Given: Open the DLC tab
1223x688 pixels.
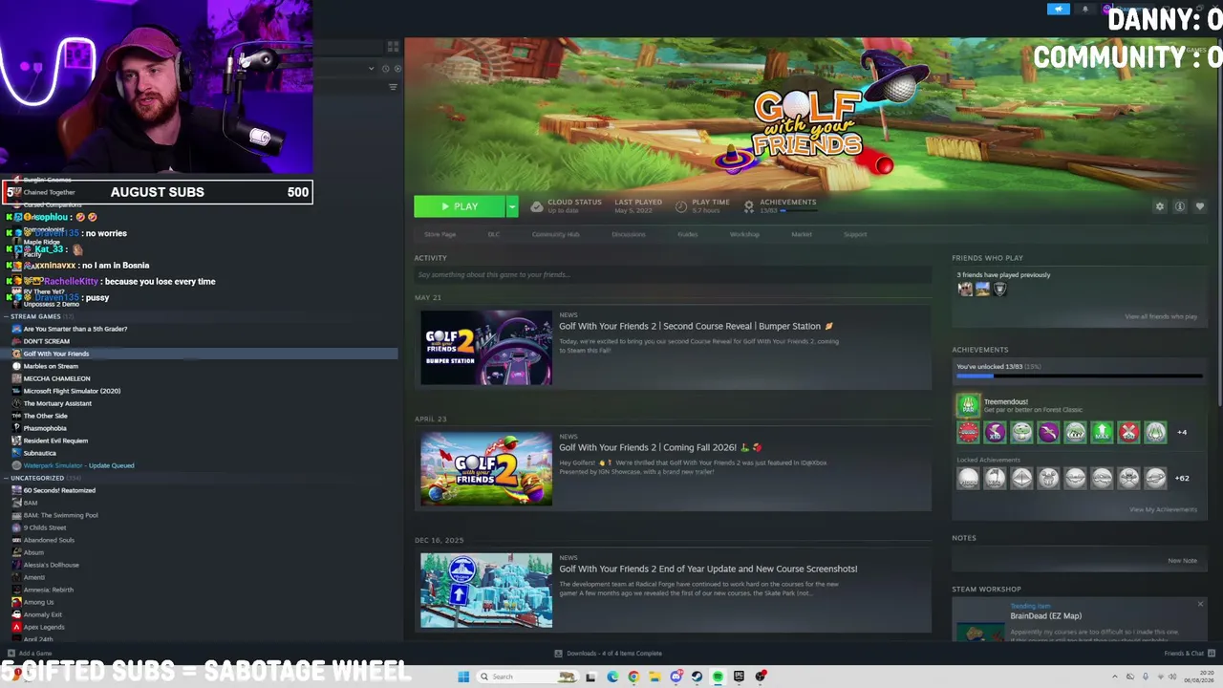Looking at the screenshot, I should click(x=494, y=234).
